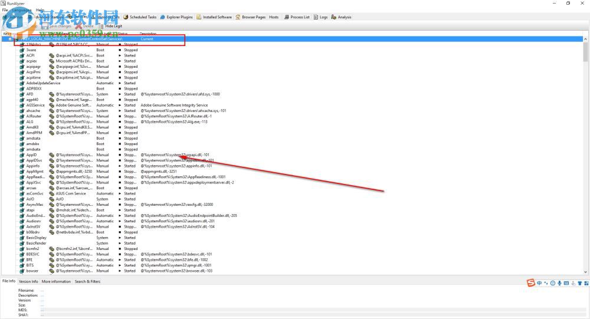Click the MD5 value field
Screen dimensions: 590x319
click(313, 310)
